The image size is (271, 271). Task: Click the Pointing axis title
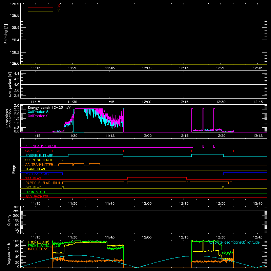pos(6,34)
